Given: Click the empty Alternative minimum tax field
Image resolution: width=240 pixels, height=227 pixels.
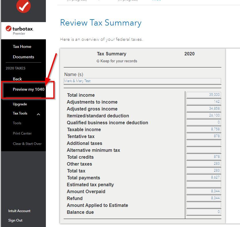Looking at the screenshot, I should 204,150.
